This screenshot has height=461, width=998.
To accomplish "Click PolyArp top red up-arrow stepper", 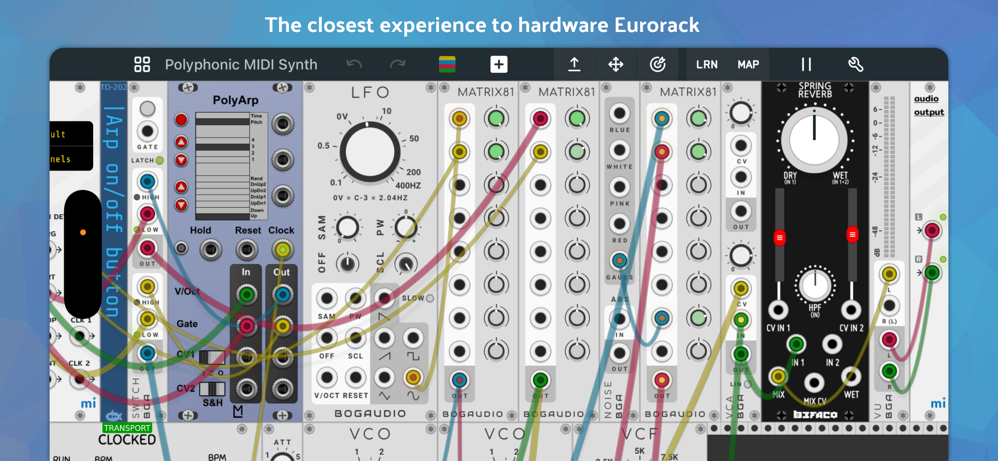I will 181,142.
